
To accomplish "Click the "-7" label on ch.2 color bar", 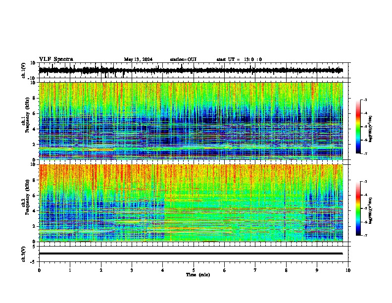I will (365, 235).
